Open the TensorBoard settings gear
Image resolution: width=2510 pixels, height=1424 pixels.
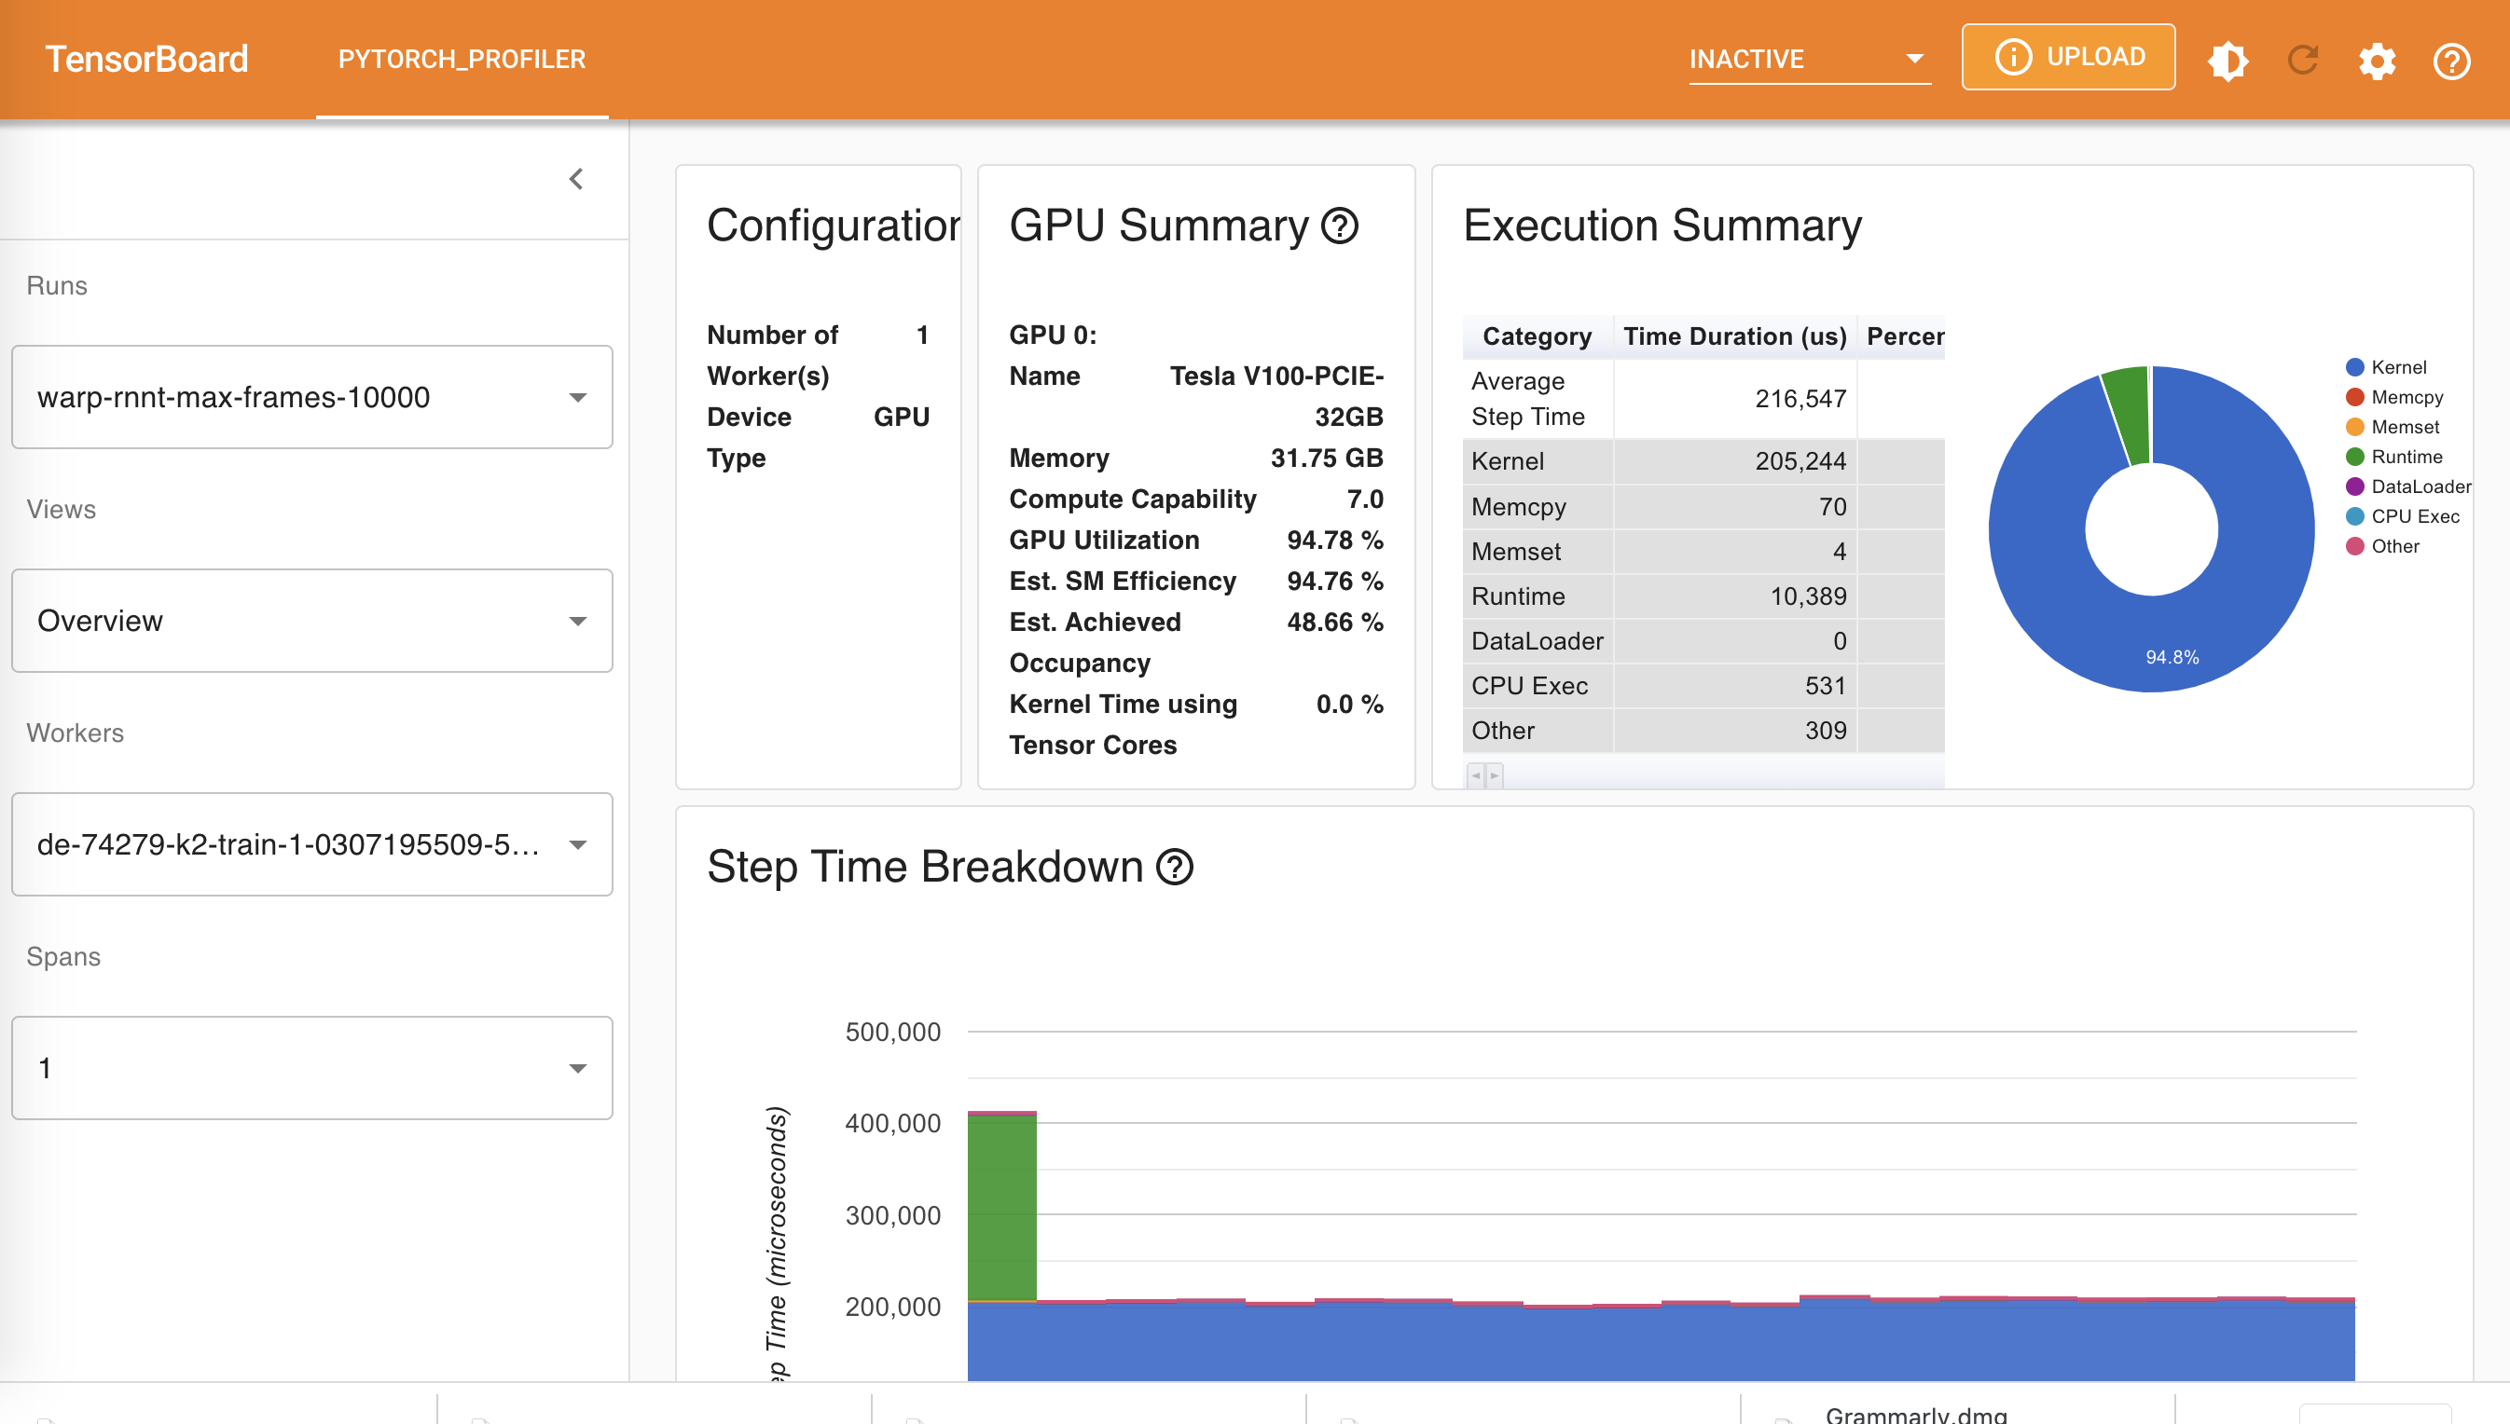pos(2377,61)
